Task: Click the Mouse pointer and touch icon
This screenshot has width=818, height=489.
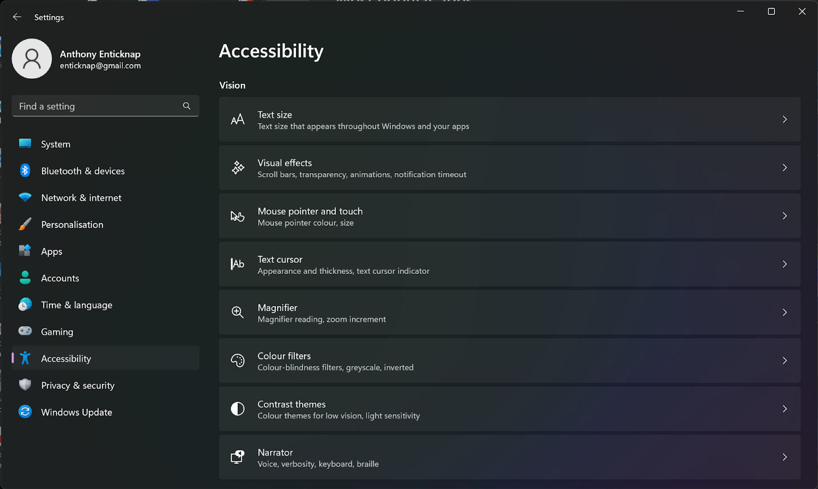Action: 238,216
